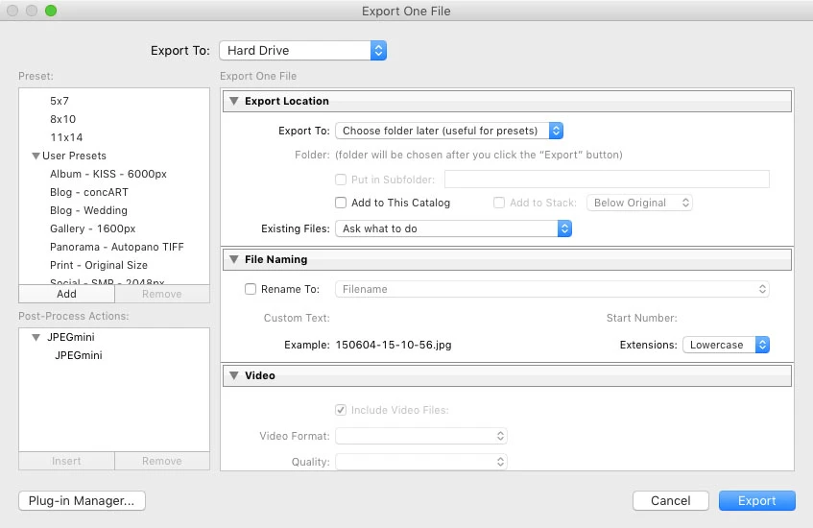Click the Add preset button

point(66,294)
